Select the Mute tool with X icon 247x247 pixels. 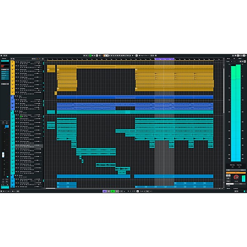(118, 56)
